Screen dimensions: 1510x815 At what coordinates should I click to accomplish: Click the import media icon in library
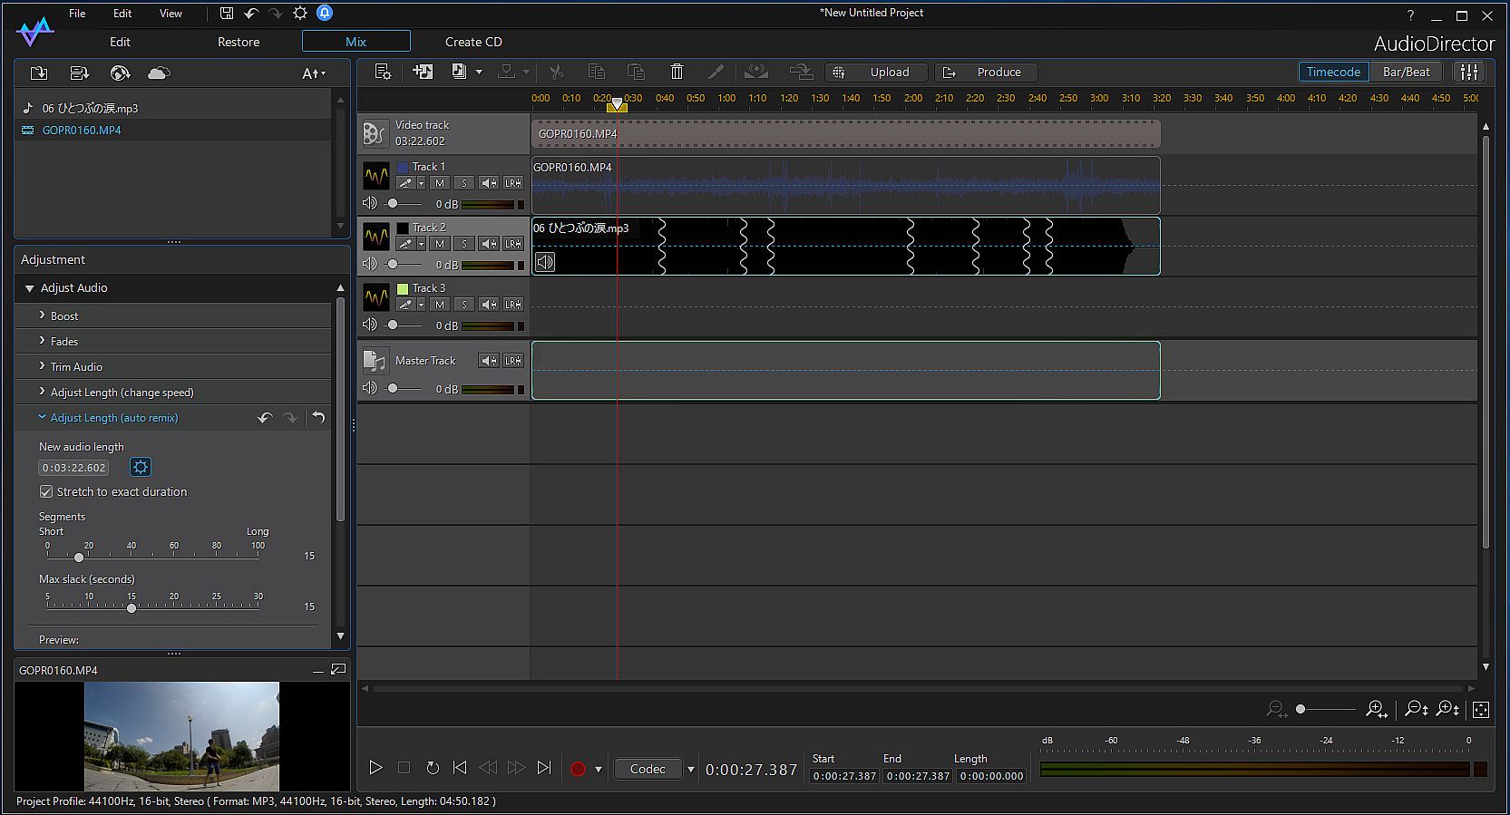(39, 73)
